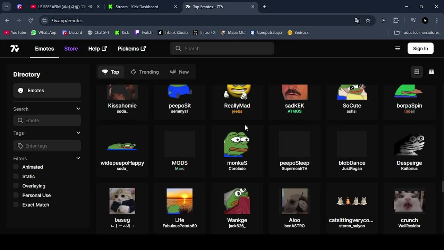Open the Life sunset emote thumbnail
Viewport: 444px width, 250px height.
[x=179, y=201]
